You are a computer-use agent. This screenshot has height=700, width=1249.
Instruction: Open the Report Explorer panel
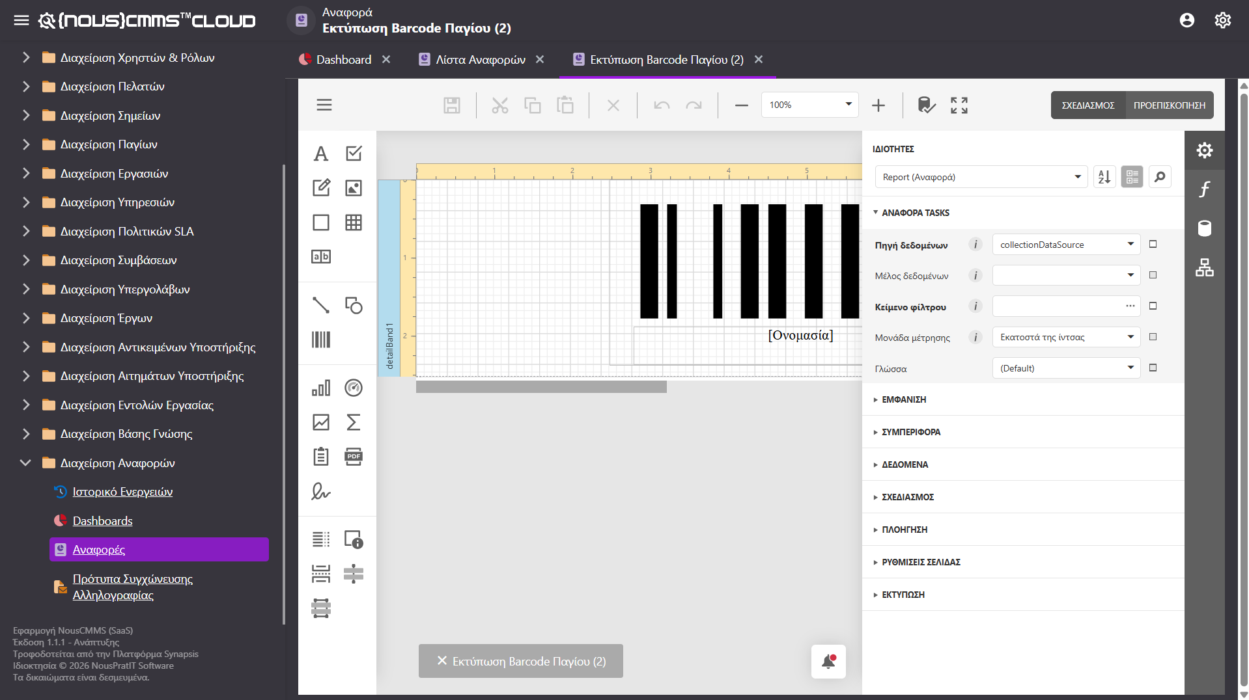point(1204,267)
